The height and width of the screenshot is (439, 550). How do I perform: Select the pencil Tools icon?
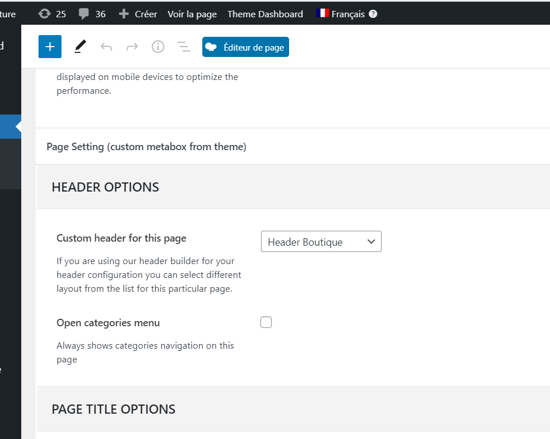80,47
